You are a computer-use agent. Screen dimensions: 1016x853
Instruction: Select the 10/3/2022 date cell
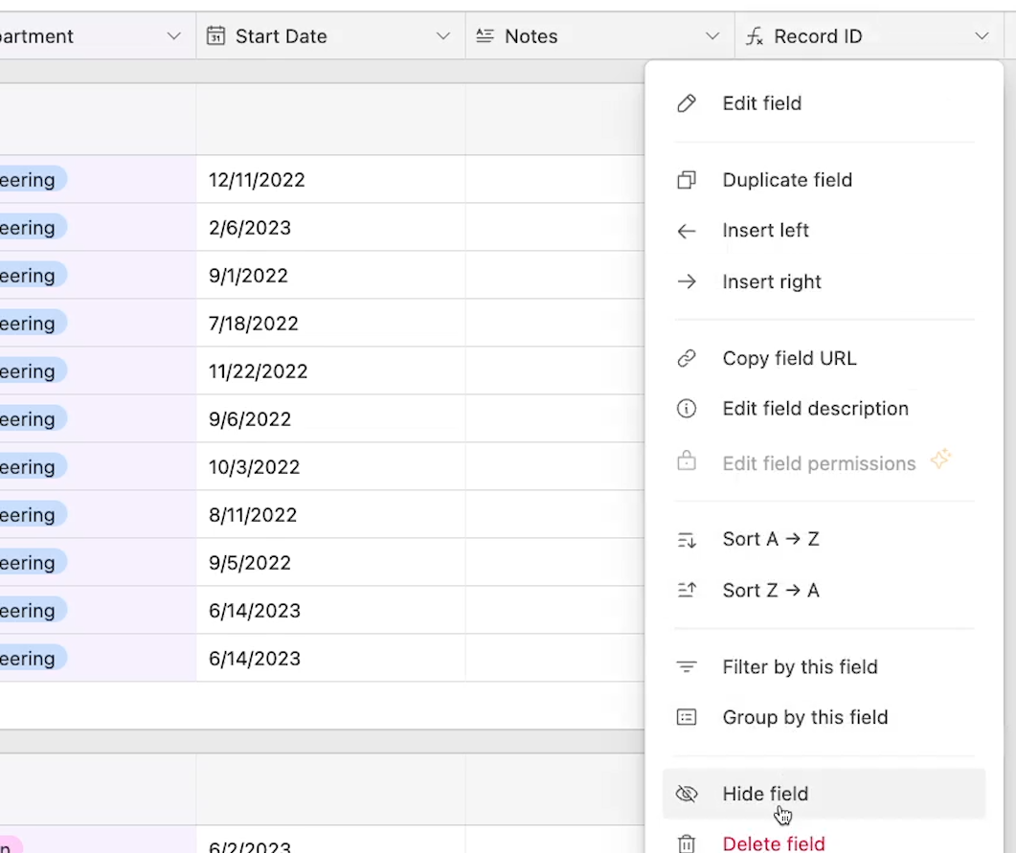pyautogui.click(x=330, y=467)
